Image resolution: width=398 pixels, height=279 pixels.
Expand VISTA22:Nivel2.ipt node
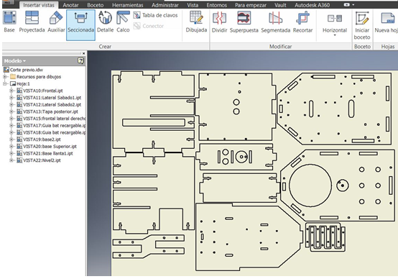pyautogui.click(x=11, y=160)
